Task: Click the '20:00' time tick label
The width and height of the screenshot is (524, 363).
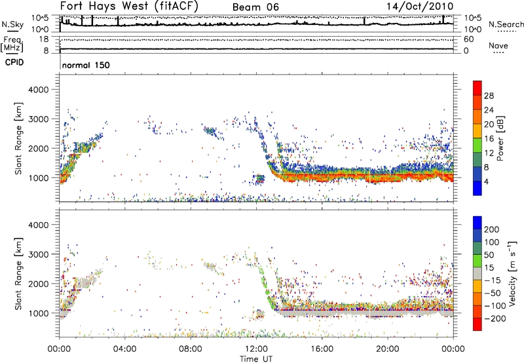Action: point(387,349)
